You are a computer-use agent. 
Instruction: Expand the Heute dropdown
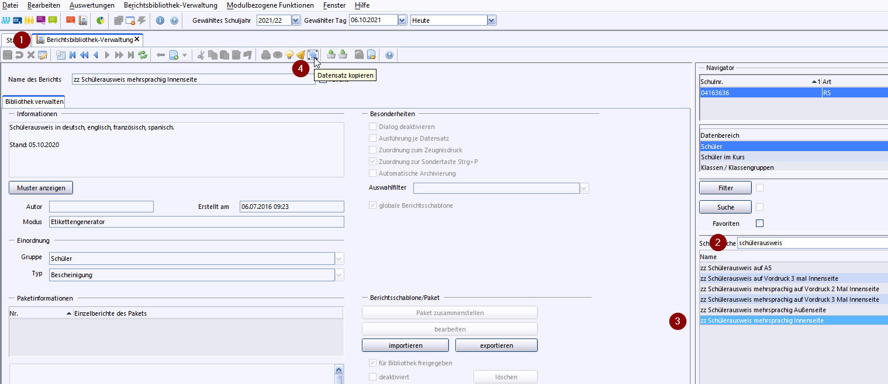tap(492, 20)
